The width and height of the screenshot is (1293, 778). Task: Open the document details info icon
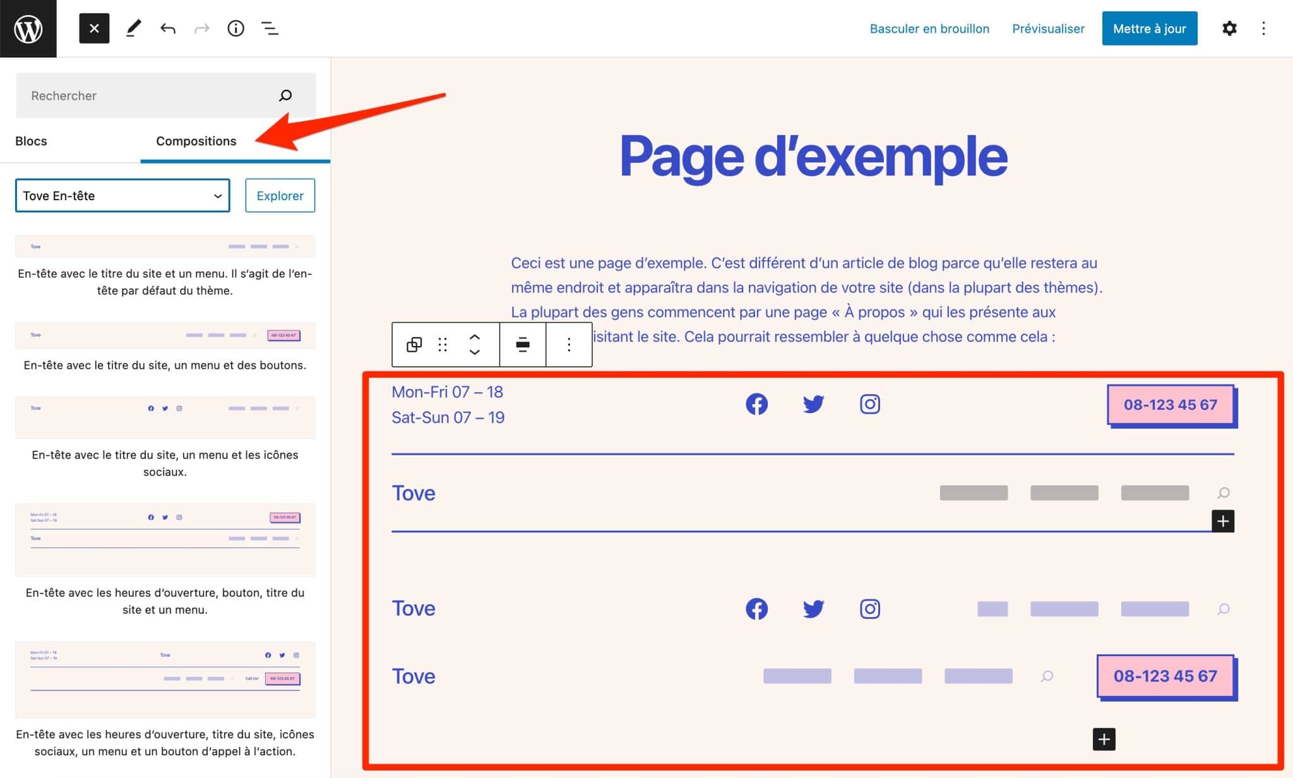[235, 28]
